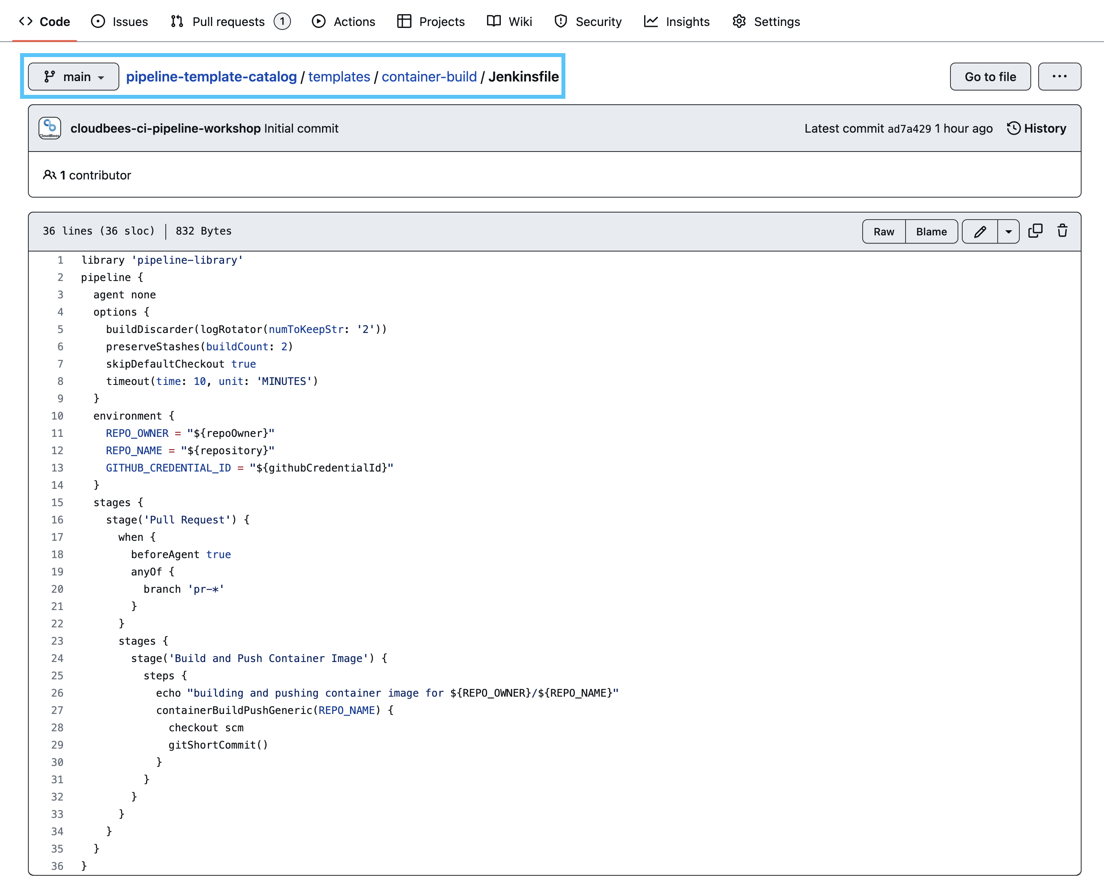
Task: Switch to the Actions tab
Action: [x=344, y=22]
